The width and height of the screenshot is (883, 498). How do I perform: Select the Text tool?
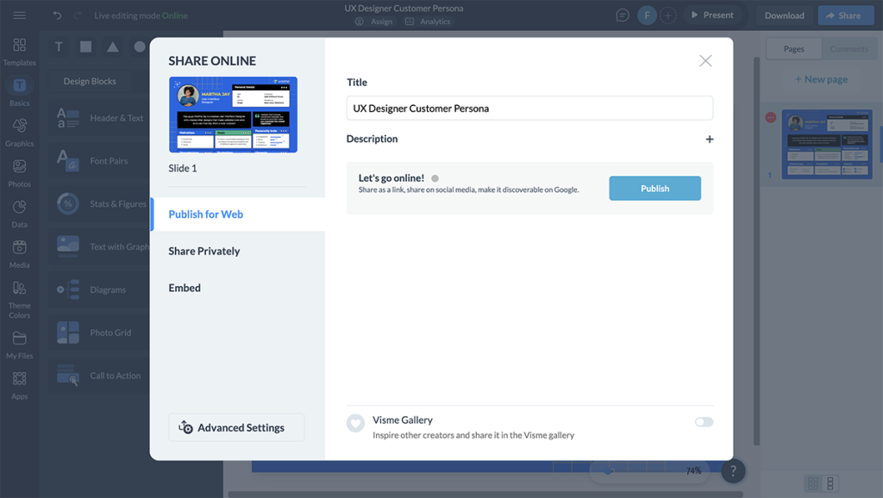[x=58, y=47]
